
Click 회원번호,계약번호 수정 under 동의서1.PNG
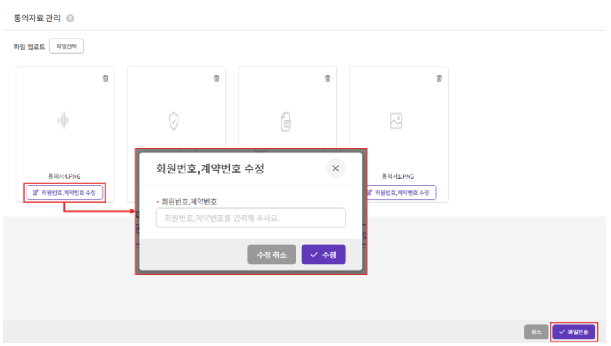coord(401,192)
